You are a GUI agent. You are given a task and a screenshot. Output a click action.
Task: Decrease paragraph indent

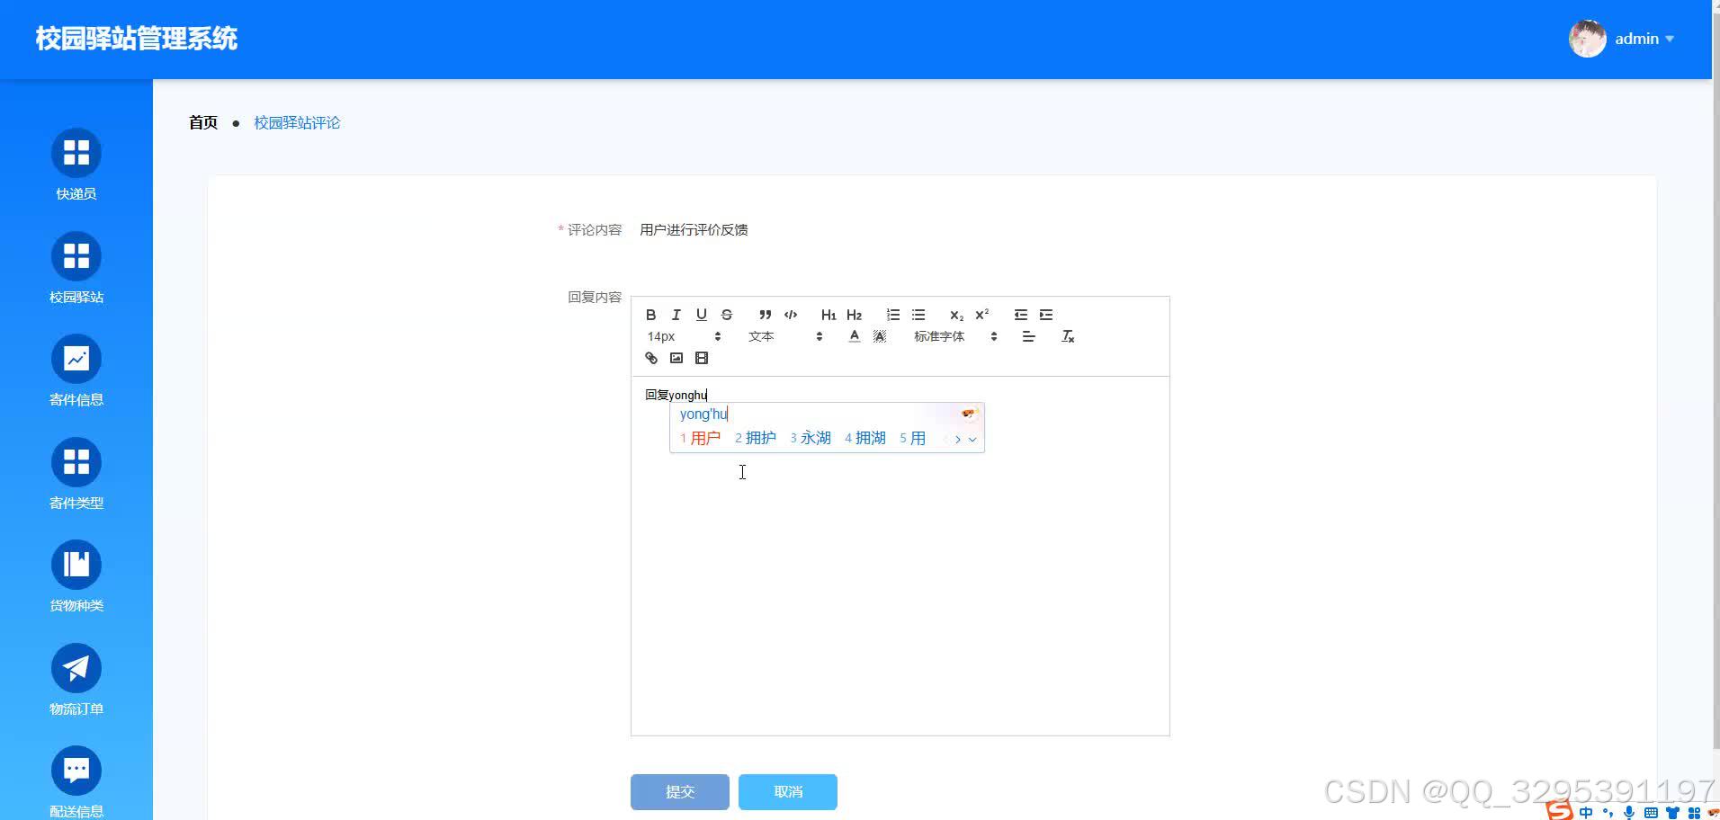coord(1020,315)
